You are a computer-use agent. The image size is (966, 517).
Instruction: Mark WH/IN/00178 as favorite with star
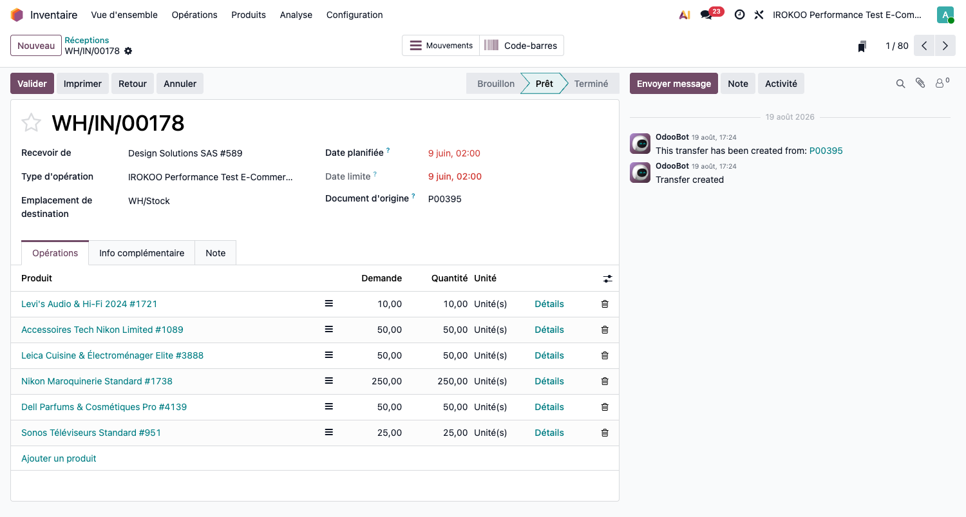pyautogui.click(x=31, y=122)
